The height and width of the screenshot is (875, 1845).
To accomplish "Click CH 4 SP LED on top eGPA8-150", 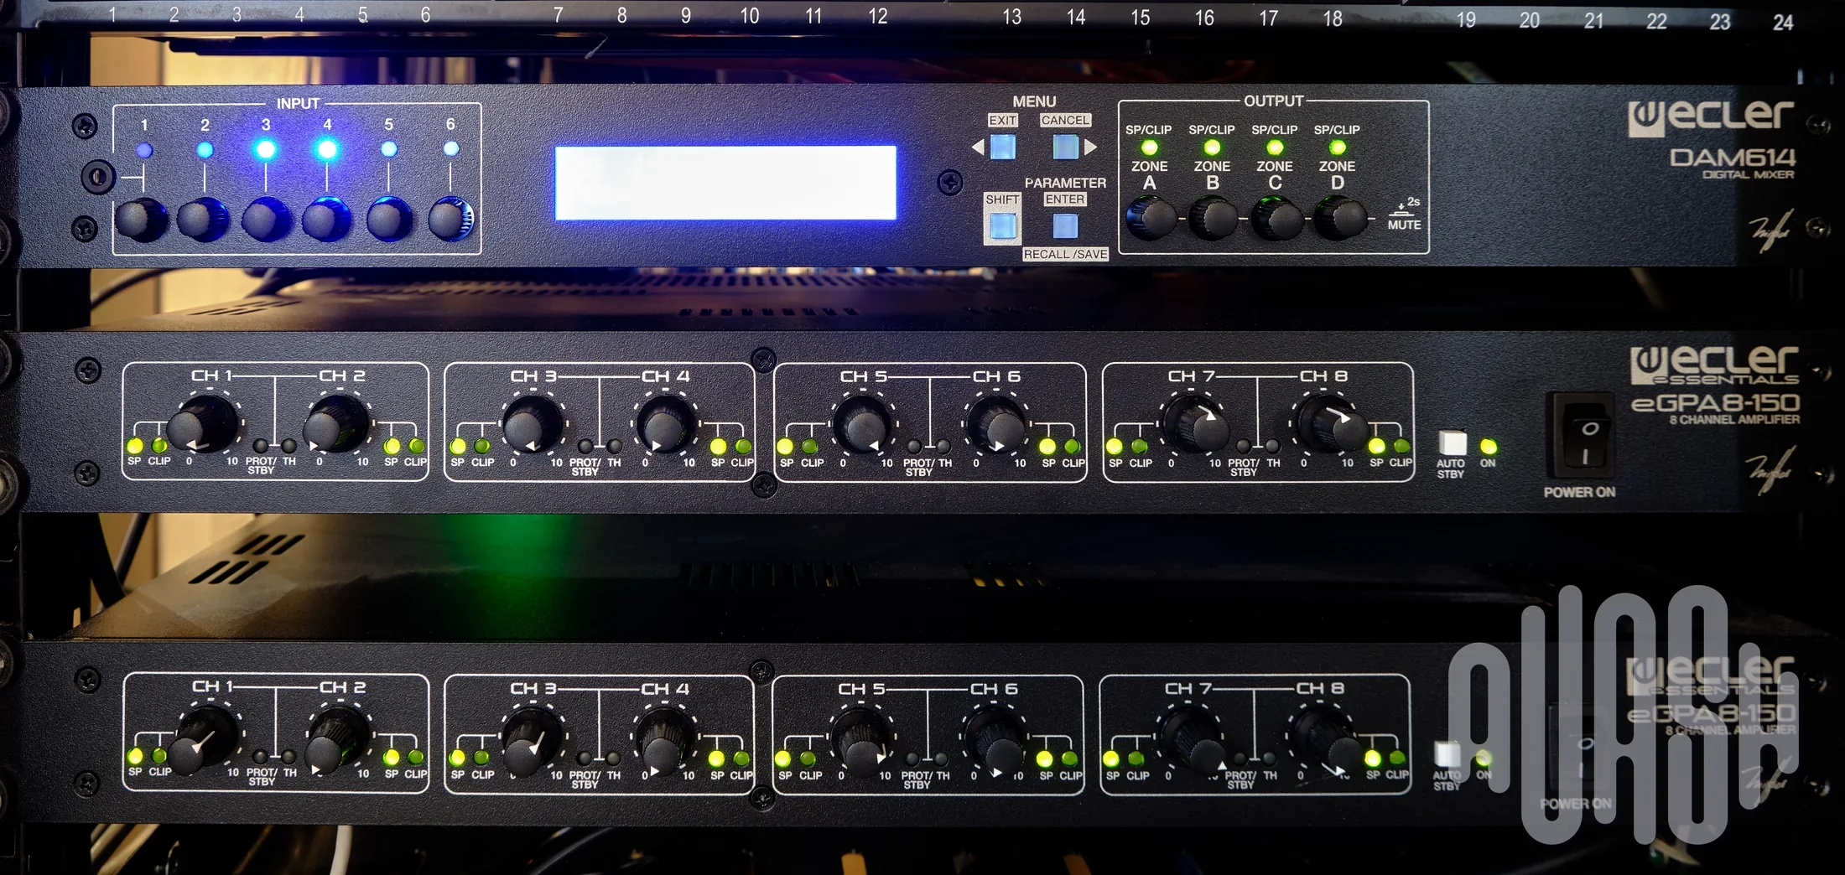I will pyautogui.click(x=719, y=447).
